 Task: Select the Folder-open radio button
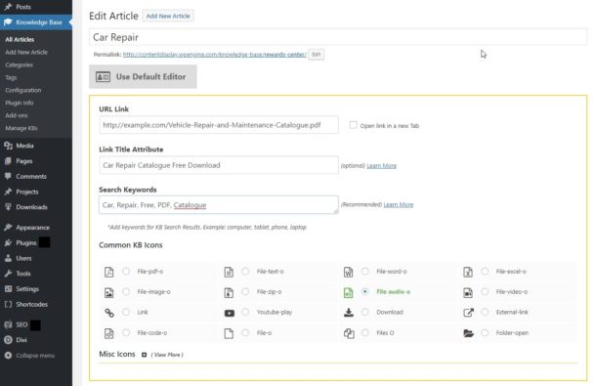click(485, 333)
